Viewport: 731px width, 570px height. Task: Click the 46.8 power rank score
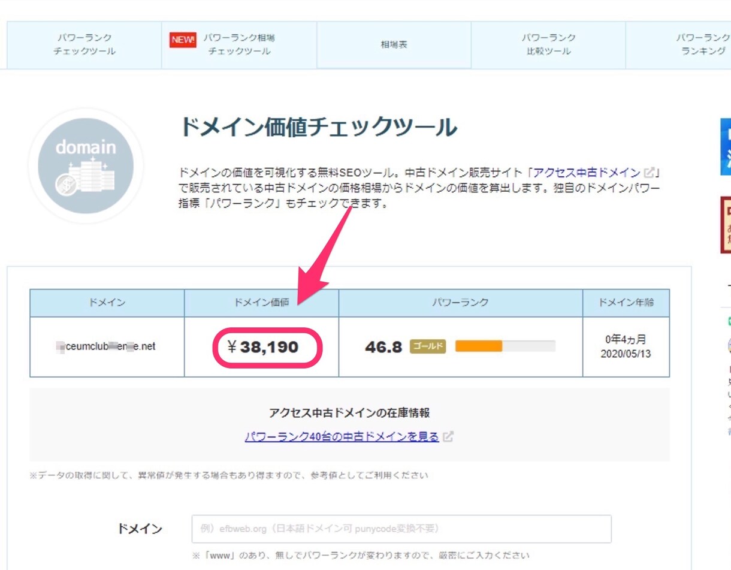click(x=383, y=347)
